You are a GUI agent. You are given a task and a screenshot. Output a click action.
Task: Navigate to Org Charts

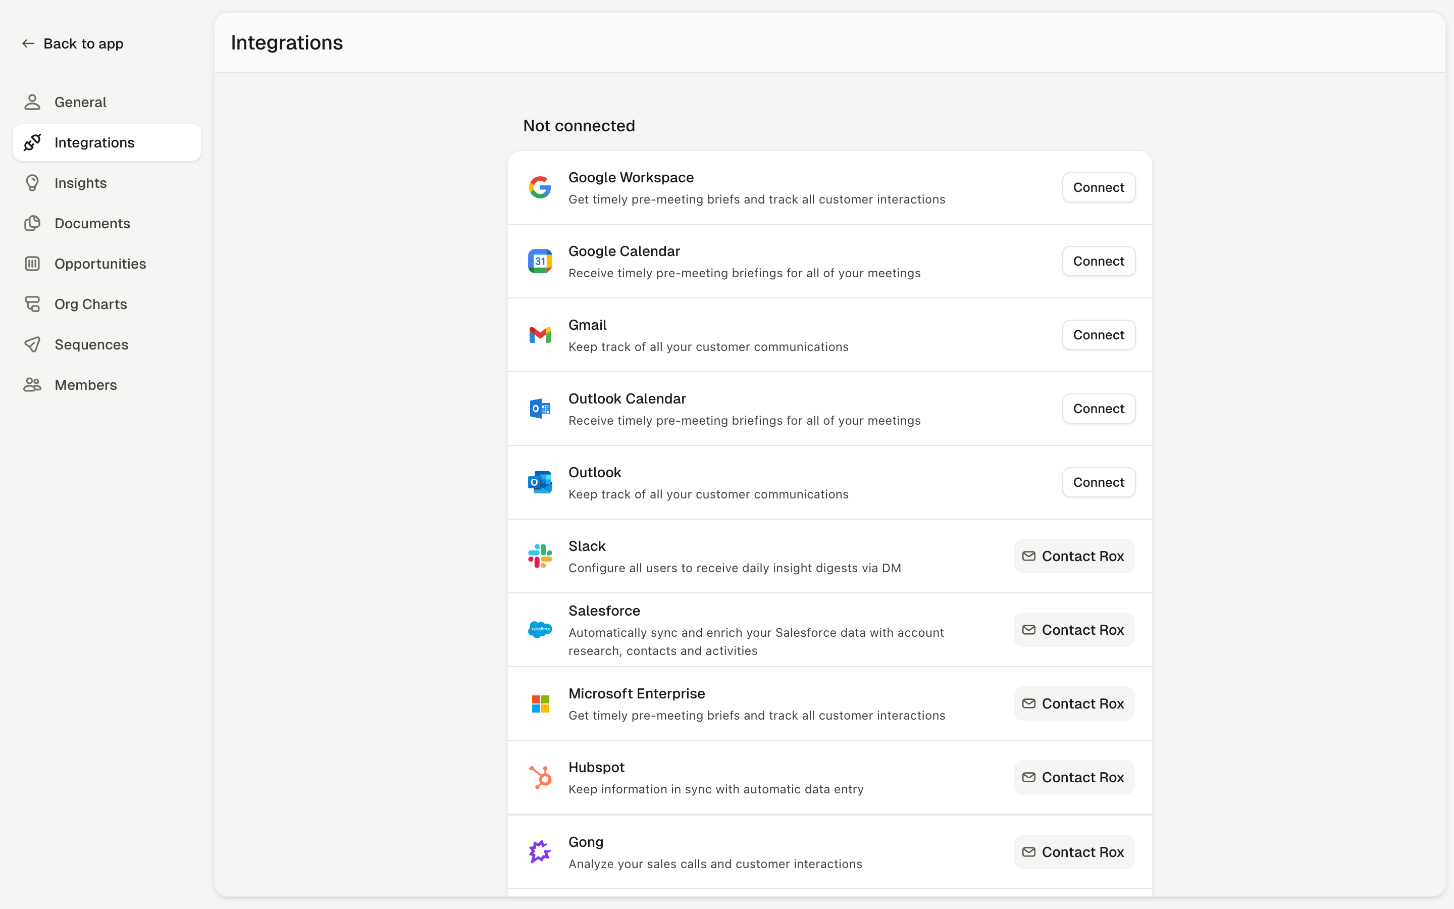pyautogui.click(x=107, y=304)
